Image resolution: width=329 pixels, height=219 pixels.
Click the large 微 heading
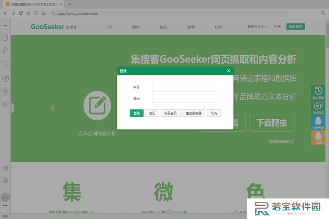pyautogui.click(x=164, y=192)
